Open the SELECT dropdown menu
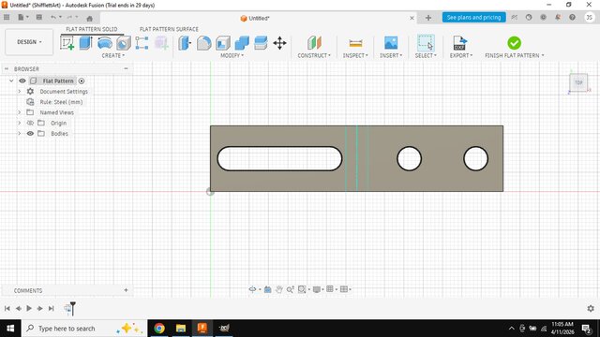This screenshot has height=337, width=600. click(x=426, y=55)
